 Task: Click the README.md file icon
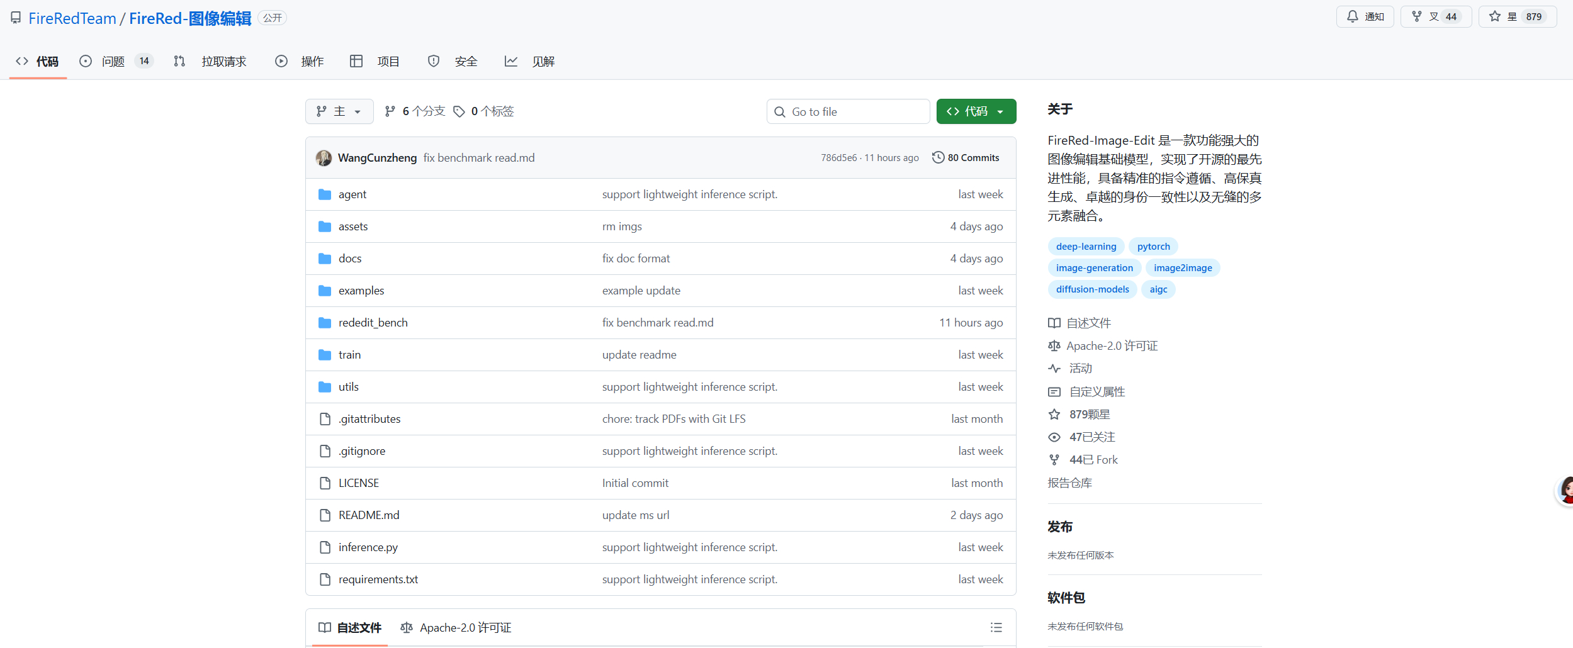(325, 515)
